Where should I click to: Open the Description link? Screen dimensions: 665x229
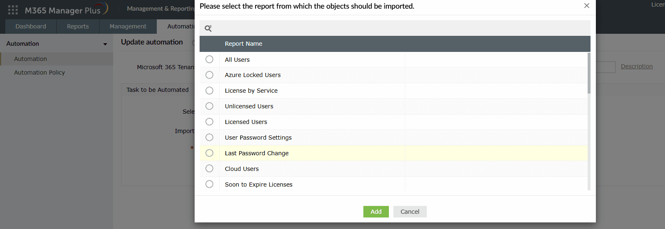coord(637,66)
